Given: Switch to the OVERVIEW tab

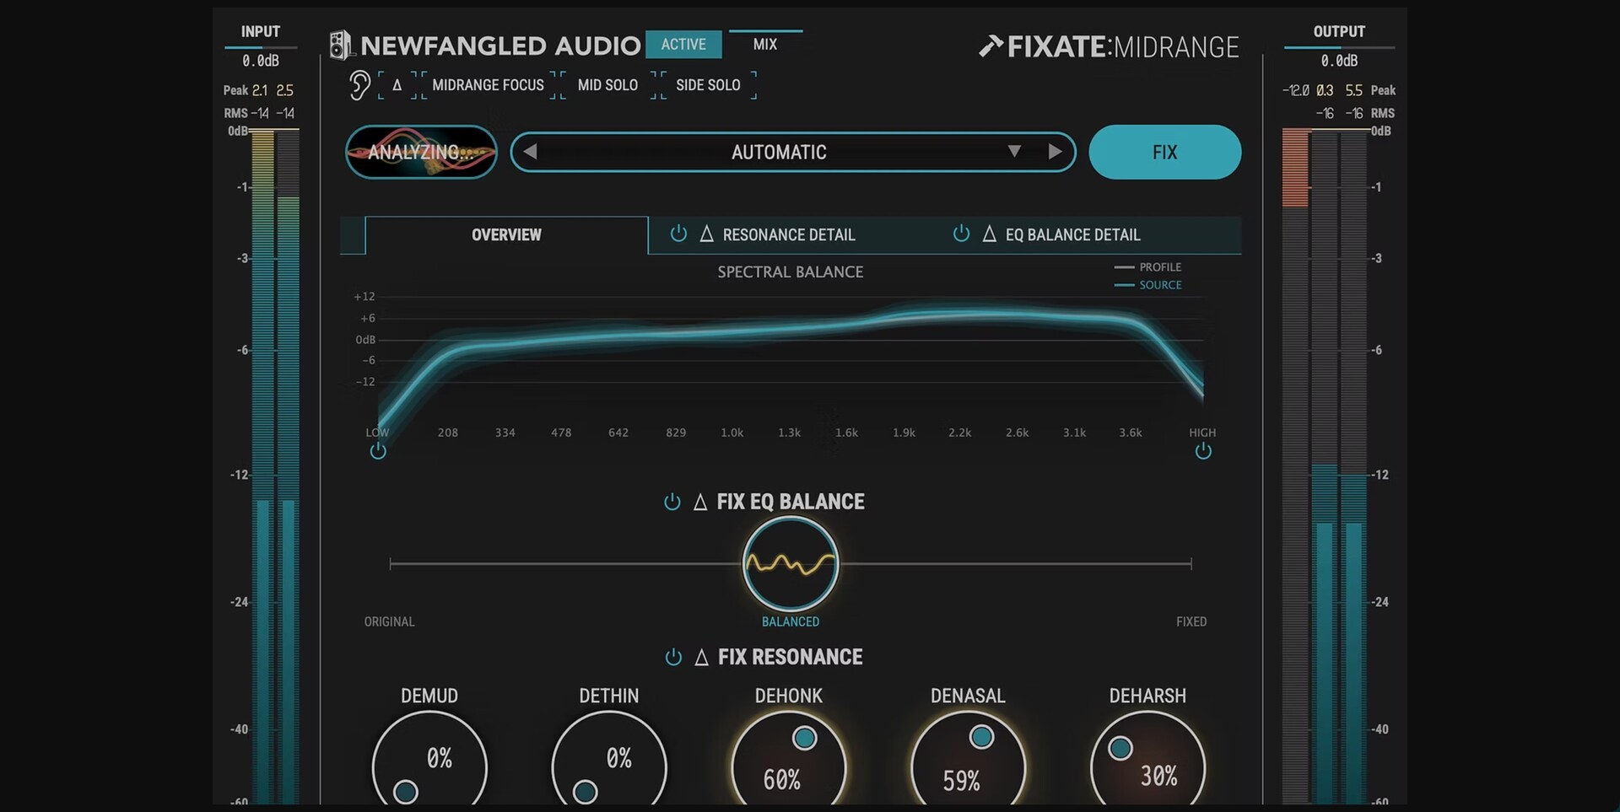Looking at the screenshot, I should point(506,235).
